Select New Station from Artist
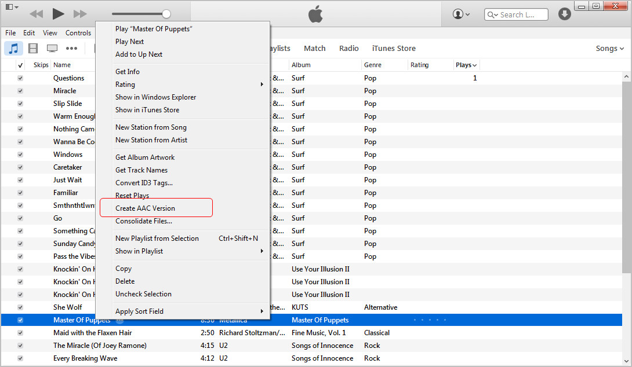The image size is (632, 367). tap(151, 140)
